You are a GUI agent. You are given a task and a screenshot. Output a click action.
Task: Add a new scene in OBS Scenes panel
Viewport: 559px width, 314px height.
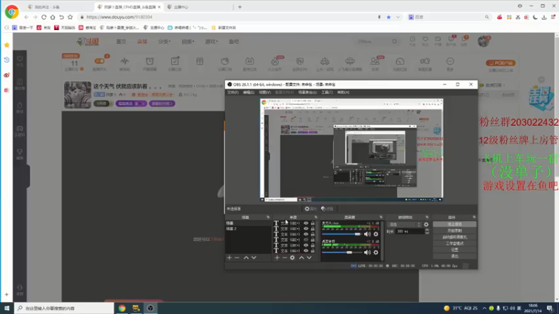(229, 257)
